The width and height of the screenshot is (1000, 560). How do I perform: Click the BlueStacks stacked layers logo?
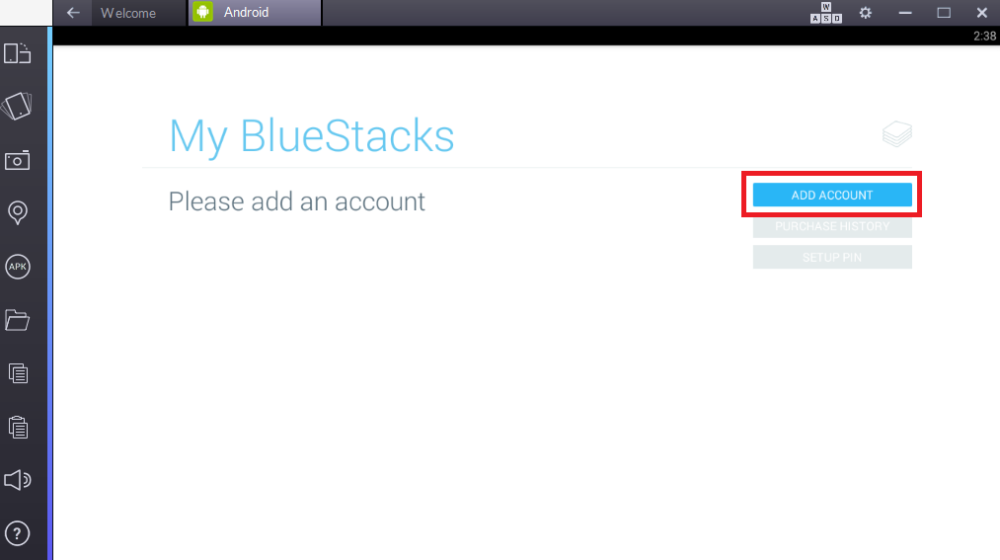[897, 134]
